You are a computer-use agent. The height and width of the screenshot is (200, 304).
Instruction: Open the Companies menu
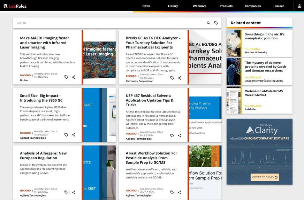coord(253,6)
